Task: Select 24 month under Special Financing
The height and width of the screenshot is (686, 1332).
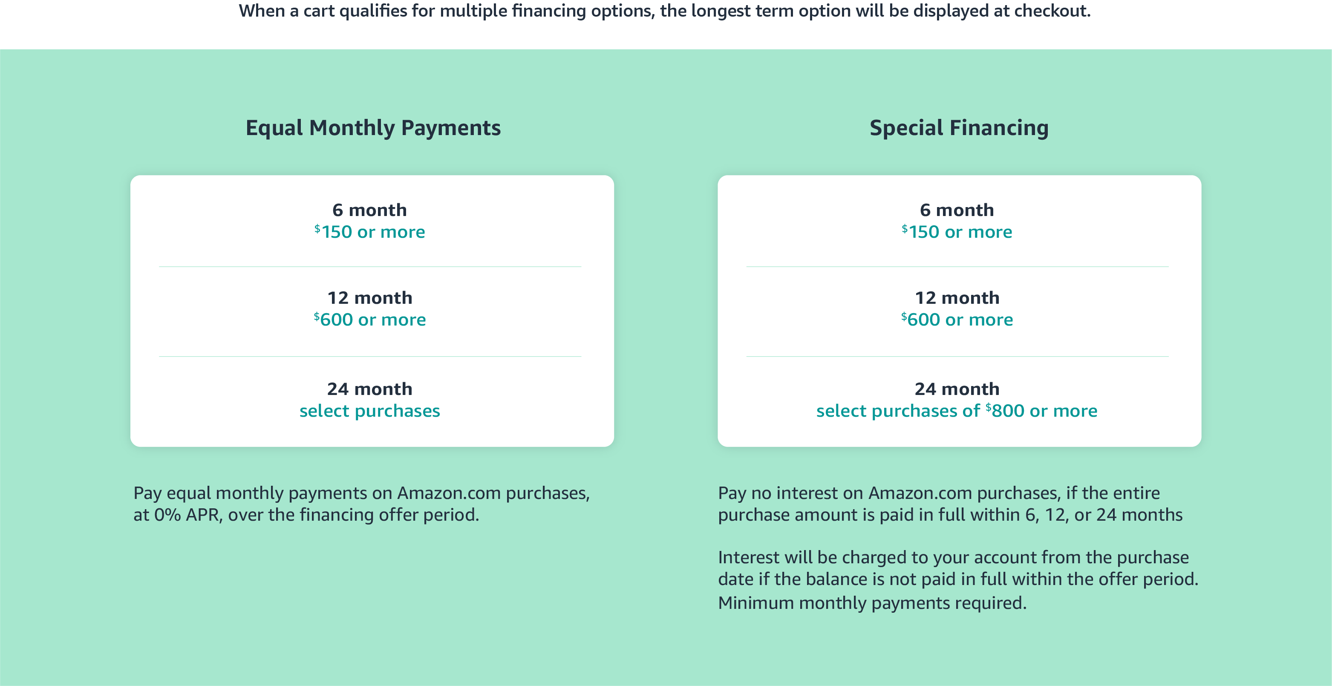Action: (x=957, y=389)
